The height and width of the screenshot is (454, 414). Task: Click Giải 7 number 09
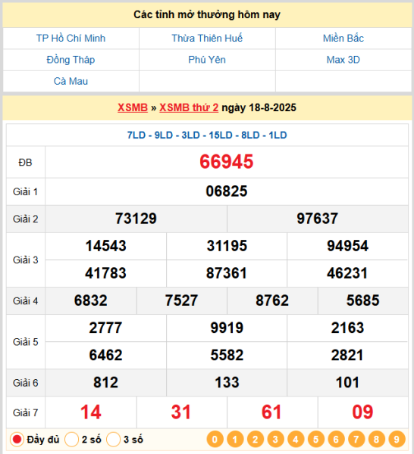[362, 412]
